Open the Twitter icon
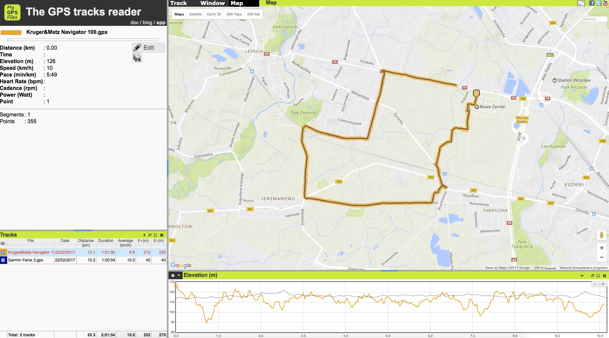This screenshot has height=338, width=609. pos(599,3)
